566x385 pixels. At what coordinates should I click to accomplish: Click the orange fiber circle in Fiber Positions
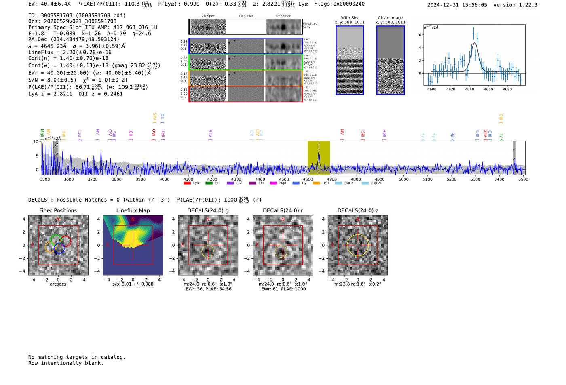[50, 247]
